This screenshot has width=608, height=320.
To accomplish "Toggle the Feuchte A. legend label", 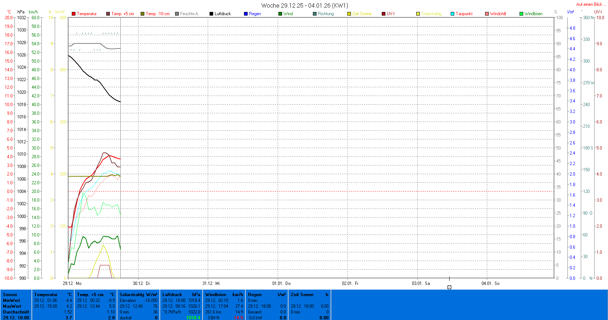I will click(189, 14).
